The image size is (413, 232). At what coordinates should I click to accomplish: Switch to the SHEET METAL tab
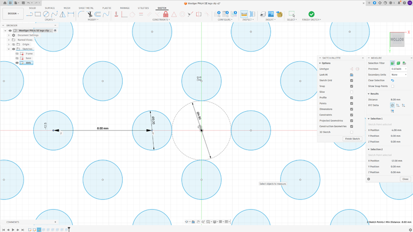tap(86, 8)
